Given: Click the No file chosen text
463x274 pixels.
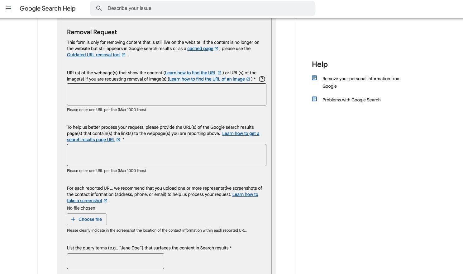Looking at the screenshot, I should [x=81, y=208].
